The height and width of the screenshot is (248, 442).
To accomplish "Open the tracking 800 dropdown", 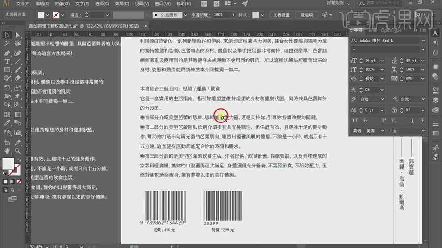I will pyautogui.click(x=422, y=78).
